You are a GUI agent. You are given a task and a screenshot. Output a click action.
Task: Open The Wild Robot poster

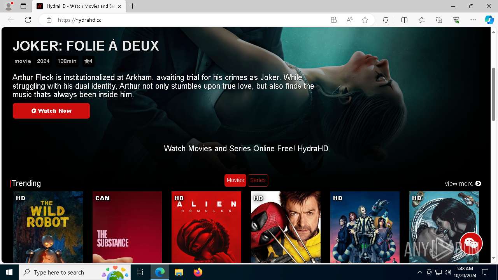coord(48,227)
